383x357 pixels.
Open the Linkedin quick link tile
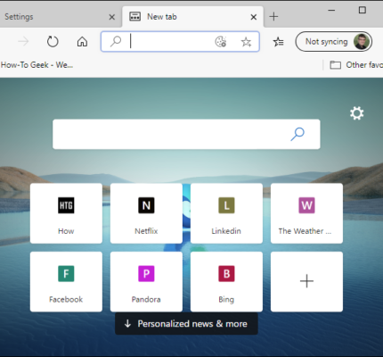point(226,213)
